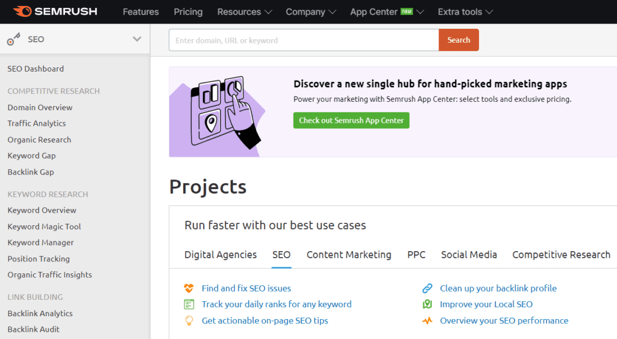The image size is (617, 339).
Task: Click the orange Search button
Action: tap(459, 40)
